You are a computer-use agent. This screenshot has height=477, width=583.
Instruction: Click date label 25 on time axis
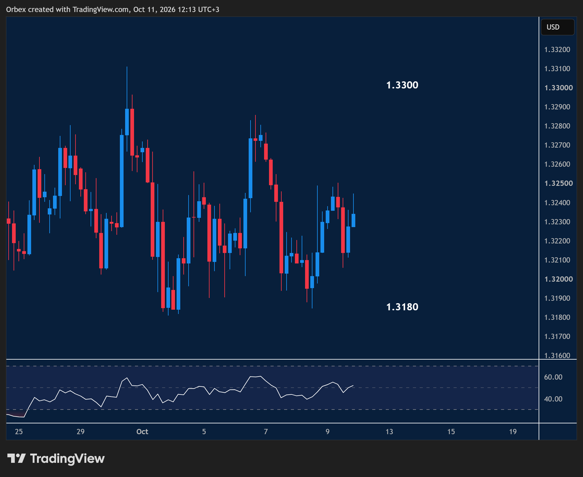(x=19, y=432)
